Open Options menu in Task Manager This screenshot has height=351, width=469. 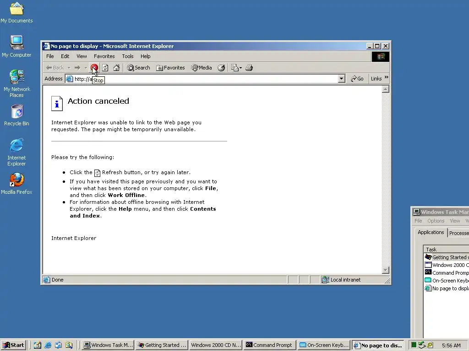click(436, 221)
